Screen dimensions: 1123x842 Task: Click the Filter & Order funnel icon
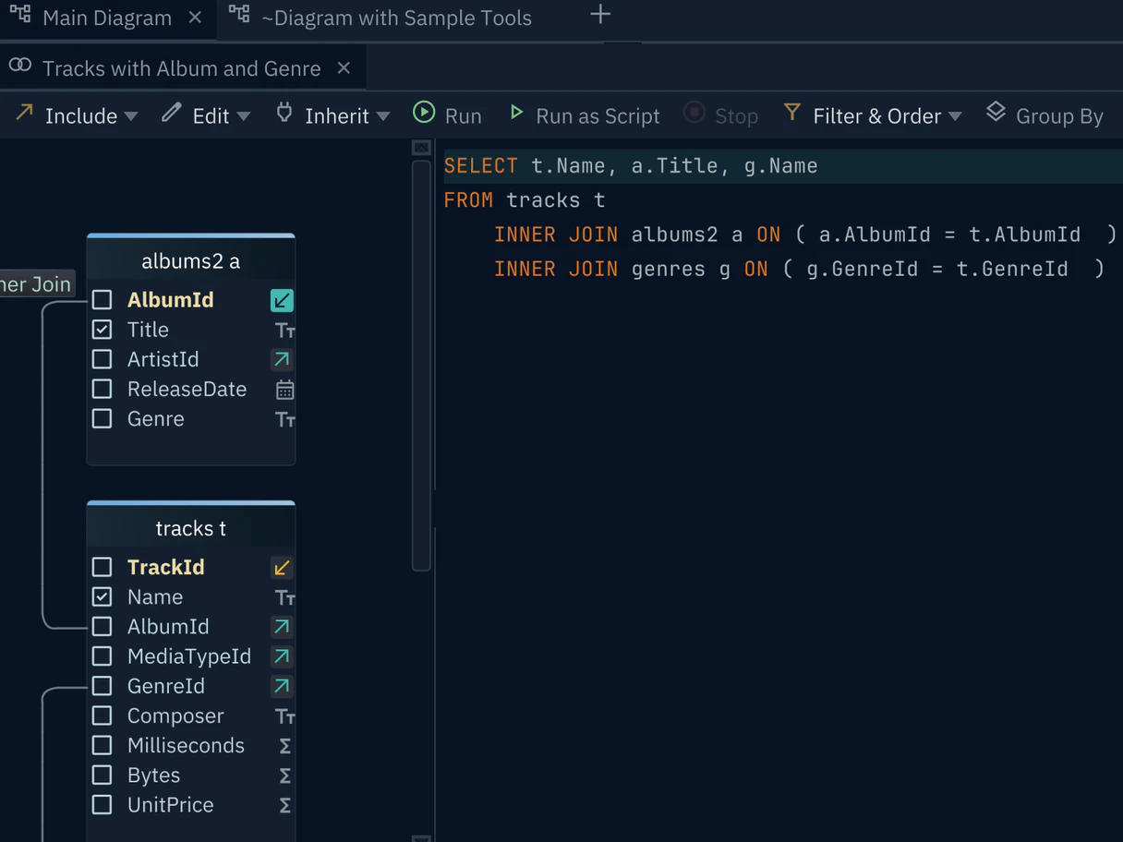[x=792, y=113]
